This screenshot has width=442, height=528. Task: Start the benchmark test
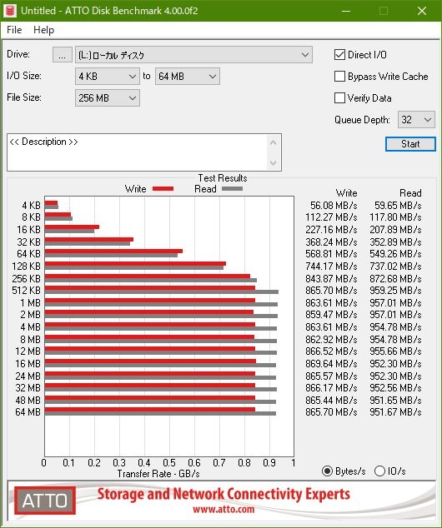tap(410, 144)
